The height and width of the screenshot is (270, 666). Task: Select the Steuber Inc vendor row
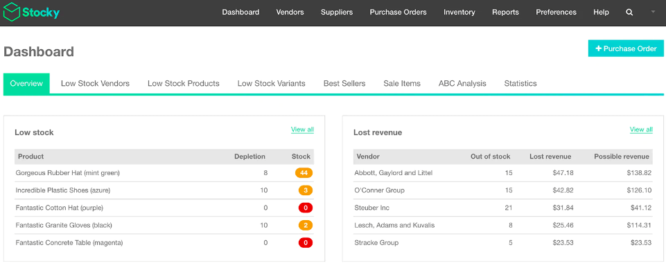503,208
